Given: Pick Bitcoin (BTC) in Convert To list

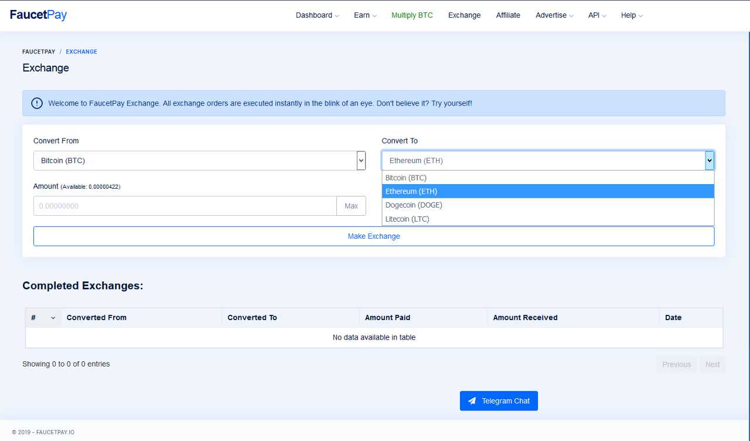Looking at the screenshot, I should [x=405, y=178].
